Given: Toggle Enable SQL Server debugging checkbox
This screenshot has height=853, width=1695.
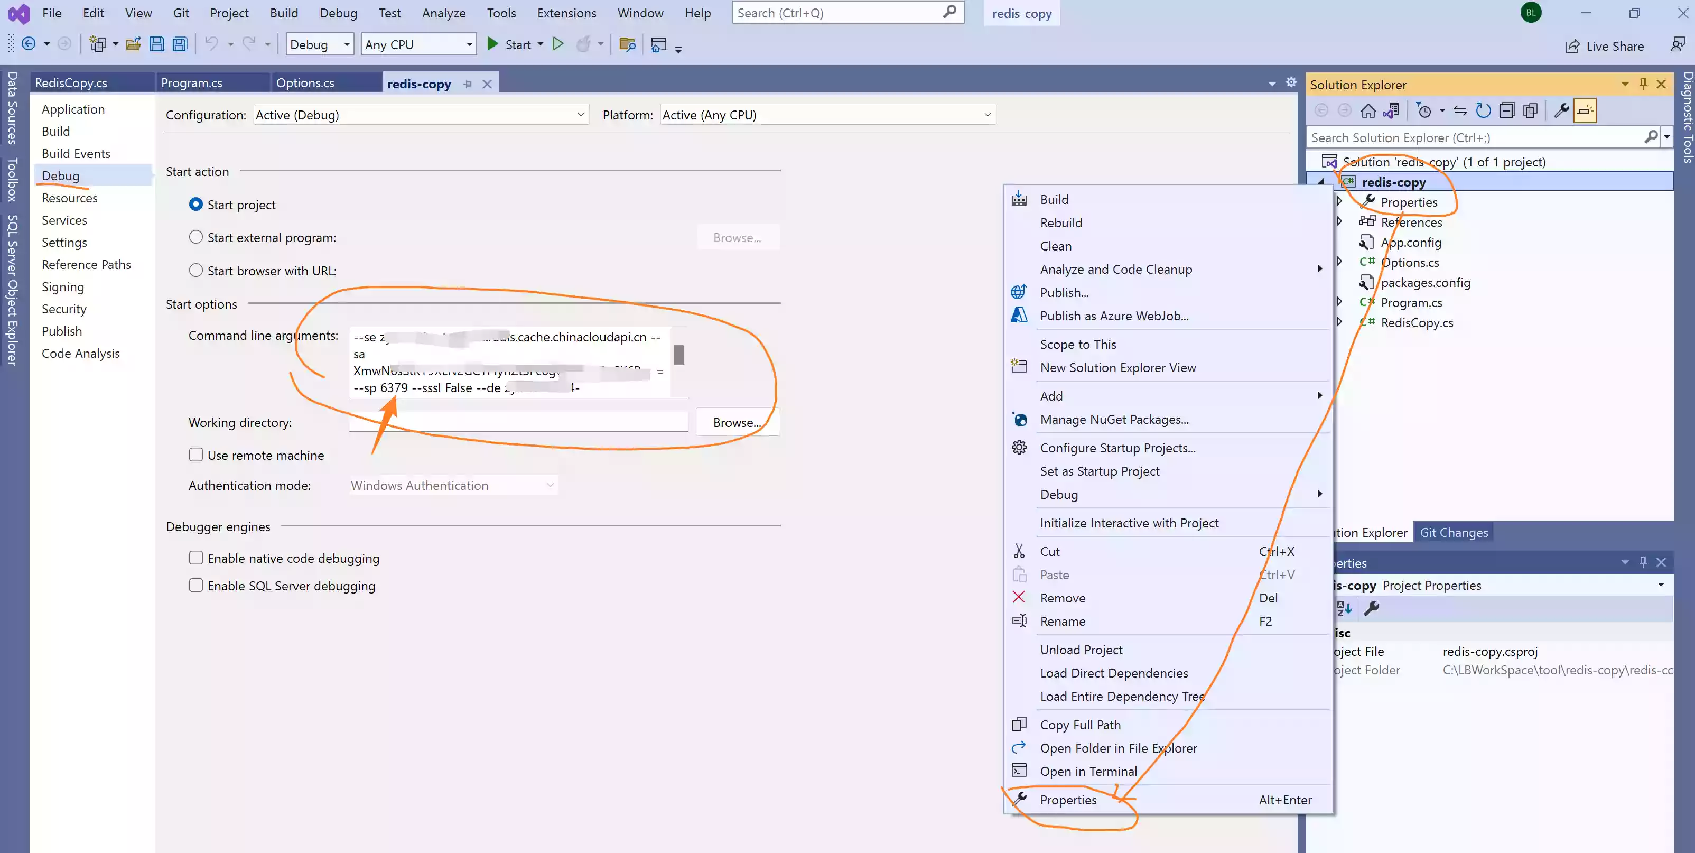Looking at the screenshot, I should click(195, 586).
